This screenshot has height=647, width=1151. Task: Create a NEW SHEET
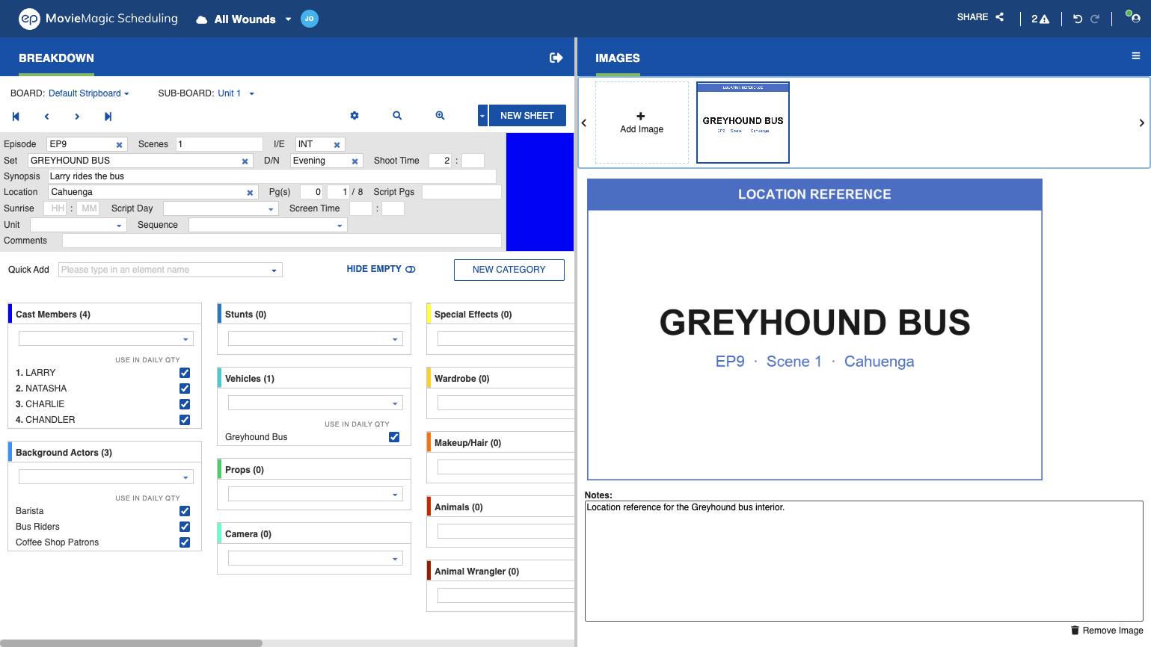tap(527, 116)
